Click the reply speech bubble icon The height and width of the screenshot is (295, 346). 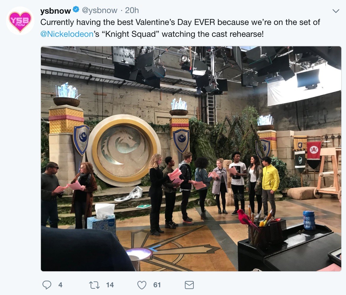pos(47,285)
